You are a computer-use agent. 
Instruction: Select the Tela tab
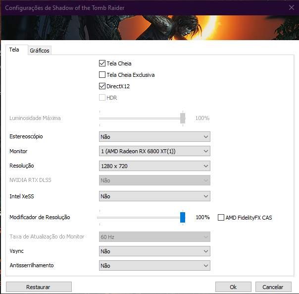coord(14,50)
